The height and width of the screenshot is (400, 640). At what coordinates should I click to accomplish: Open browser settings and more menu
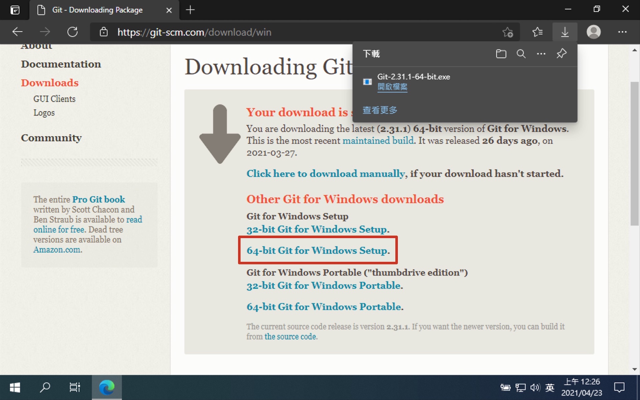(622, 32)
